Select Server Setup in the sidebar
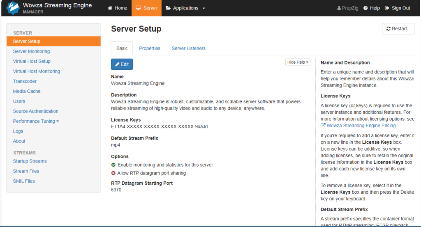The image size is (421, 227). click(54, 41)
